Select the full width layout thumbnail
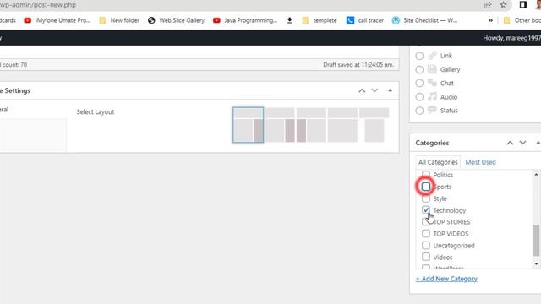The image size is (541, 304). click(x=342, y=125)
